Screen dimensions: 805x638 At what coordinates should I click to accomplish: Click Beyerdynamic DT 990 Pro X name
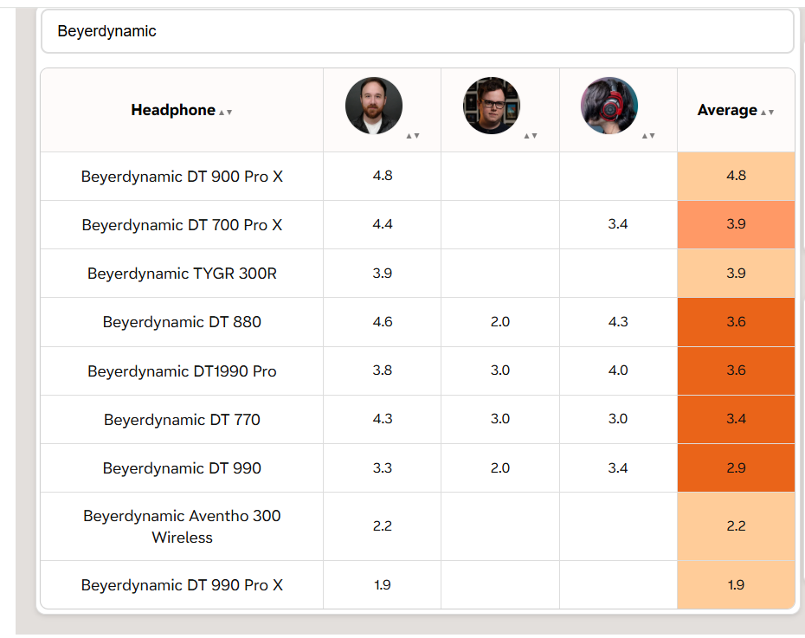point(182,585)
